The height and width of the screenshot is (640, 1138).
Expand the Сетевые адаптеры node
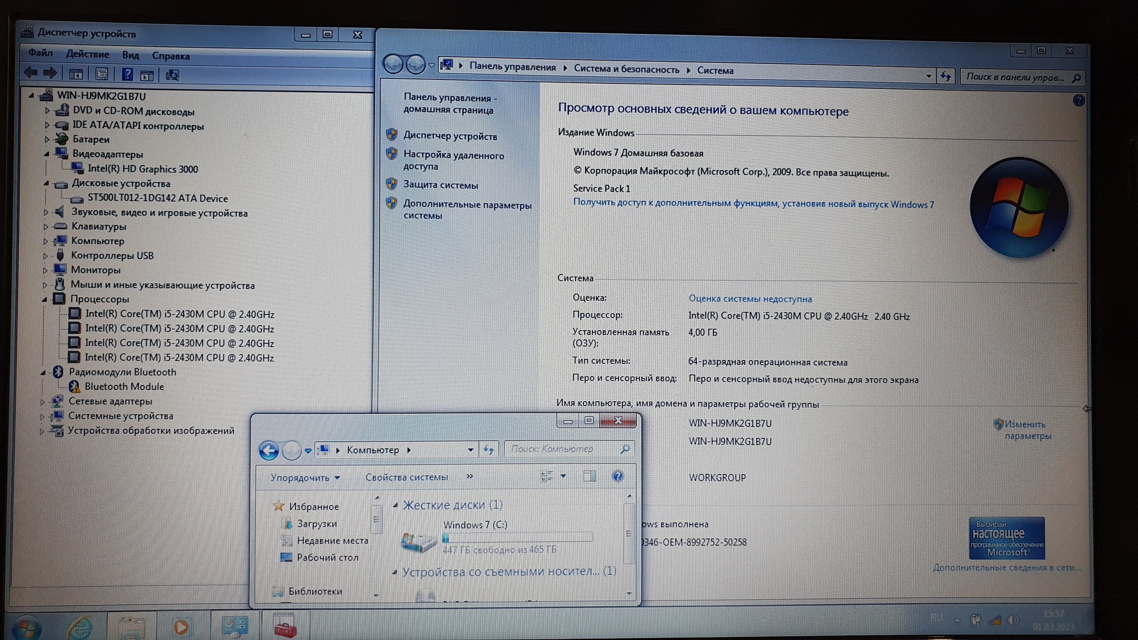43,402
